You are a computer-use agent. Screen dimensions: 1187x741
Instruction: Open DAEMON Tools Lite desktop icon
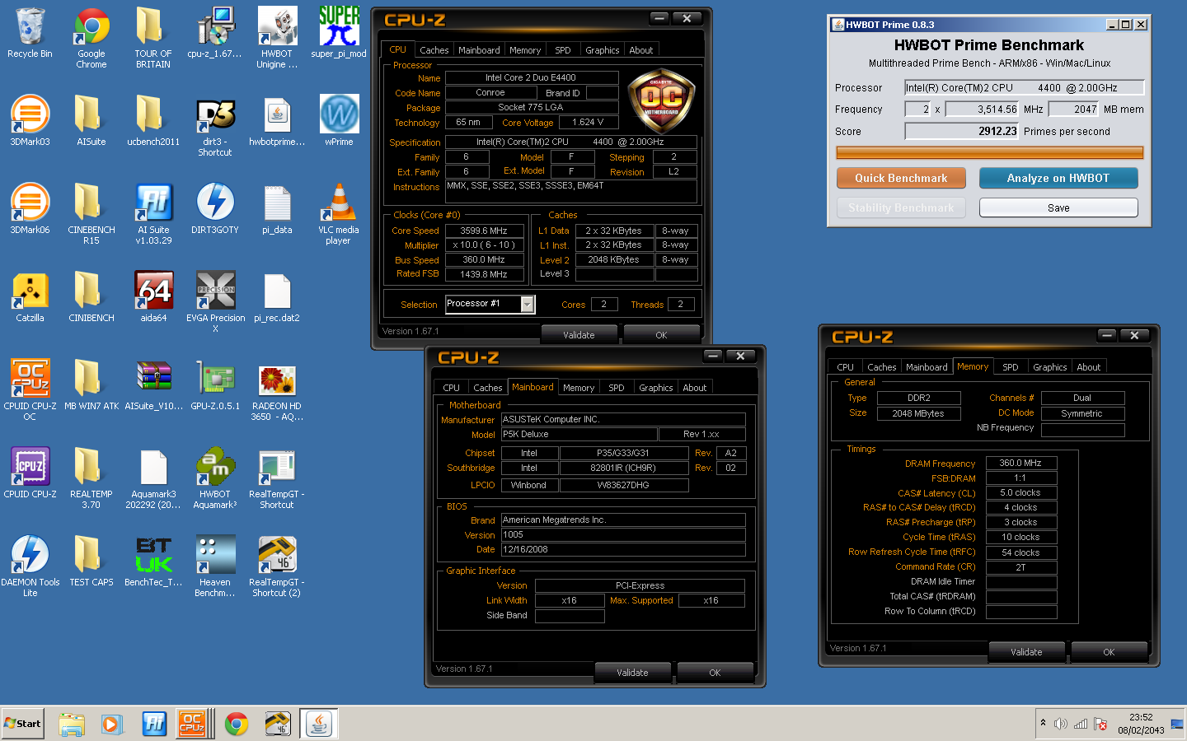30,566
